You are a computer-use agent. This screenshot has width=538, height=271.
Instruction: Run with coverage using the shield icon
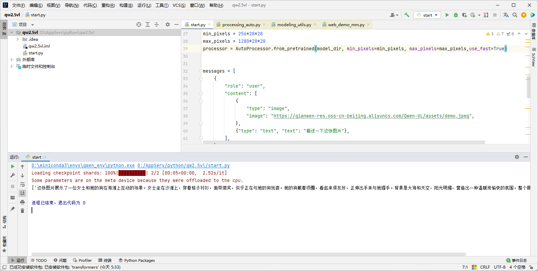pos(464,15)
